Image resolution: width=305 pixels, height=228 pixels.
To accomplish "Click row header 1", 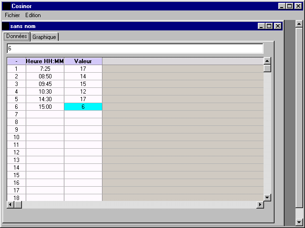I will (16, 69).
